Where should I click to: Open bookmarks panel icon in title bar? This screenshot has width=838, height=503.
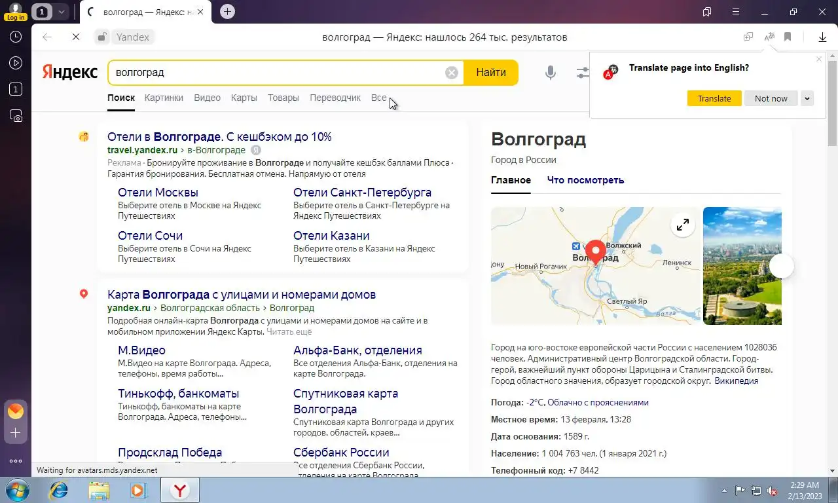[x=707, y=12]
